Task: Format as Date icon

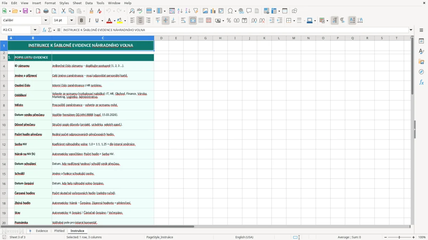Action: [244, 21]
